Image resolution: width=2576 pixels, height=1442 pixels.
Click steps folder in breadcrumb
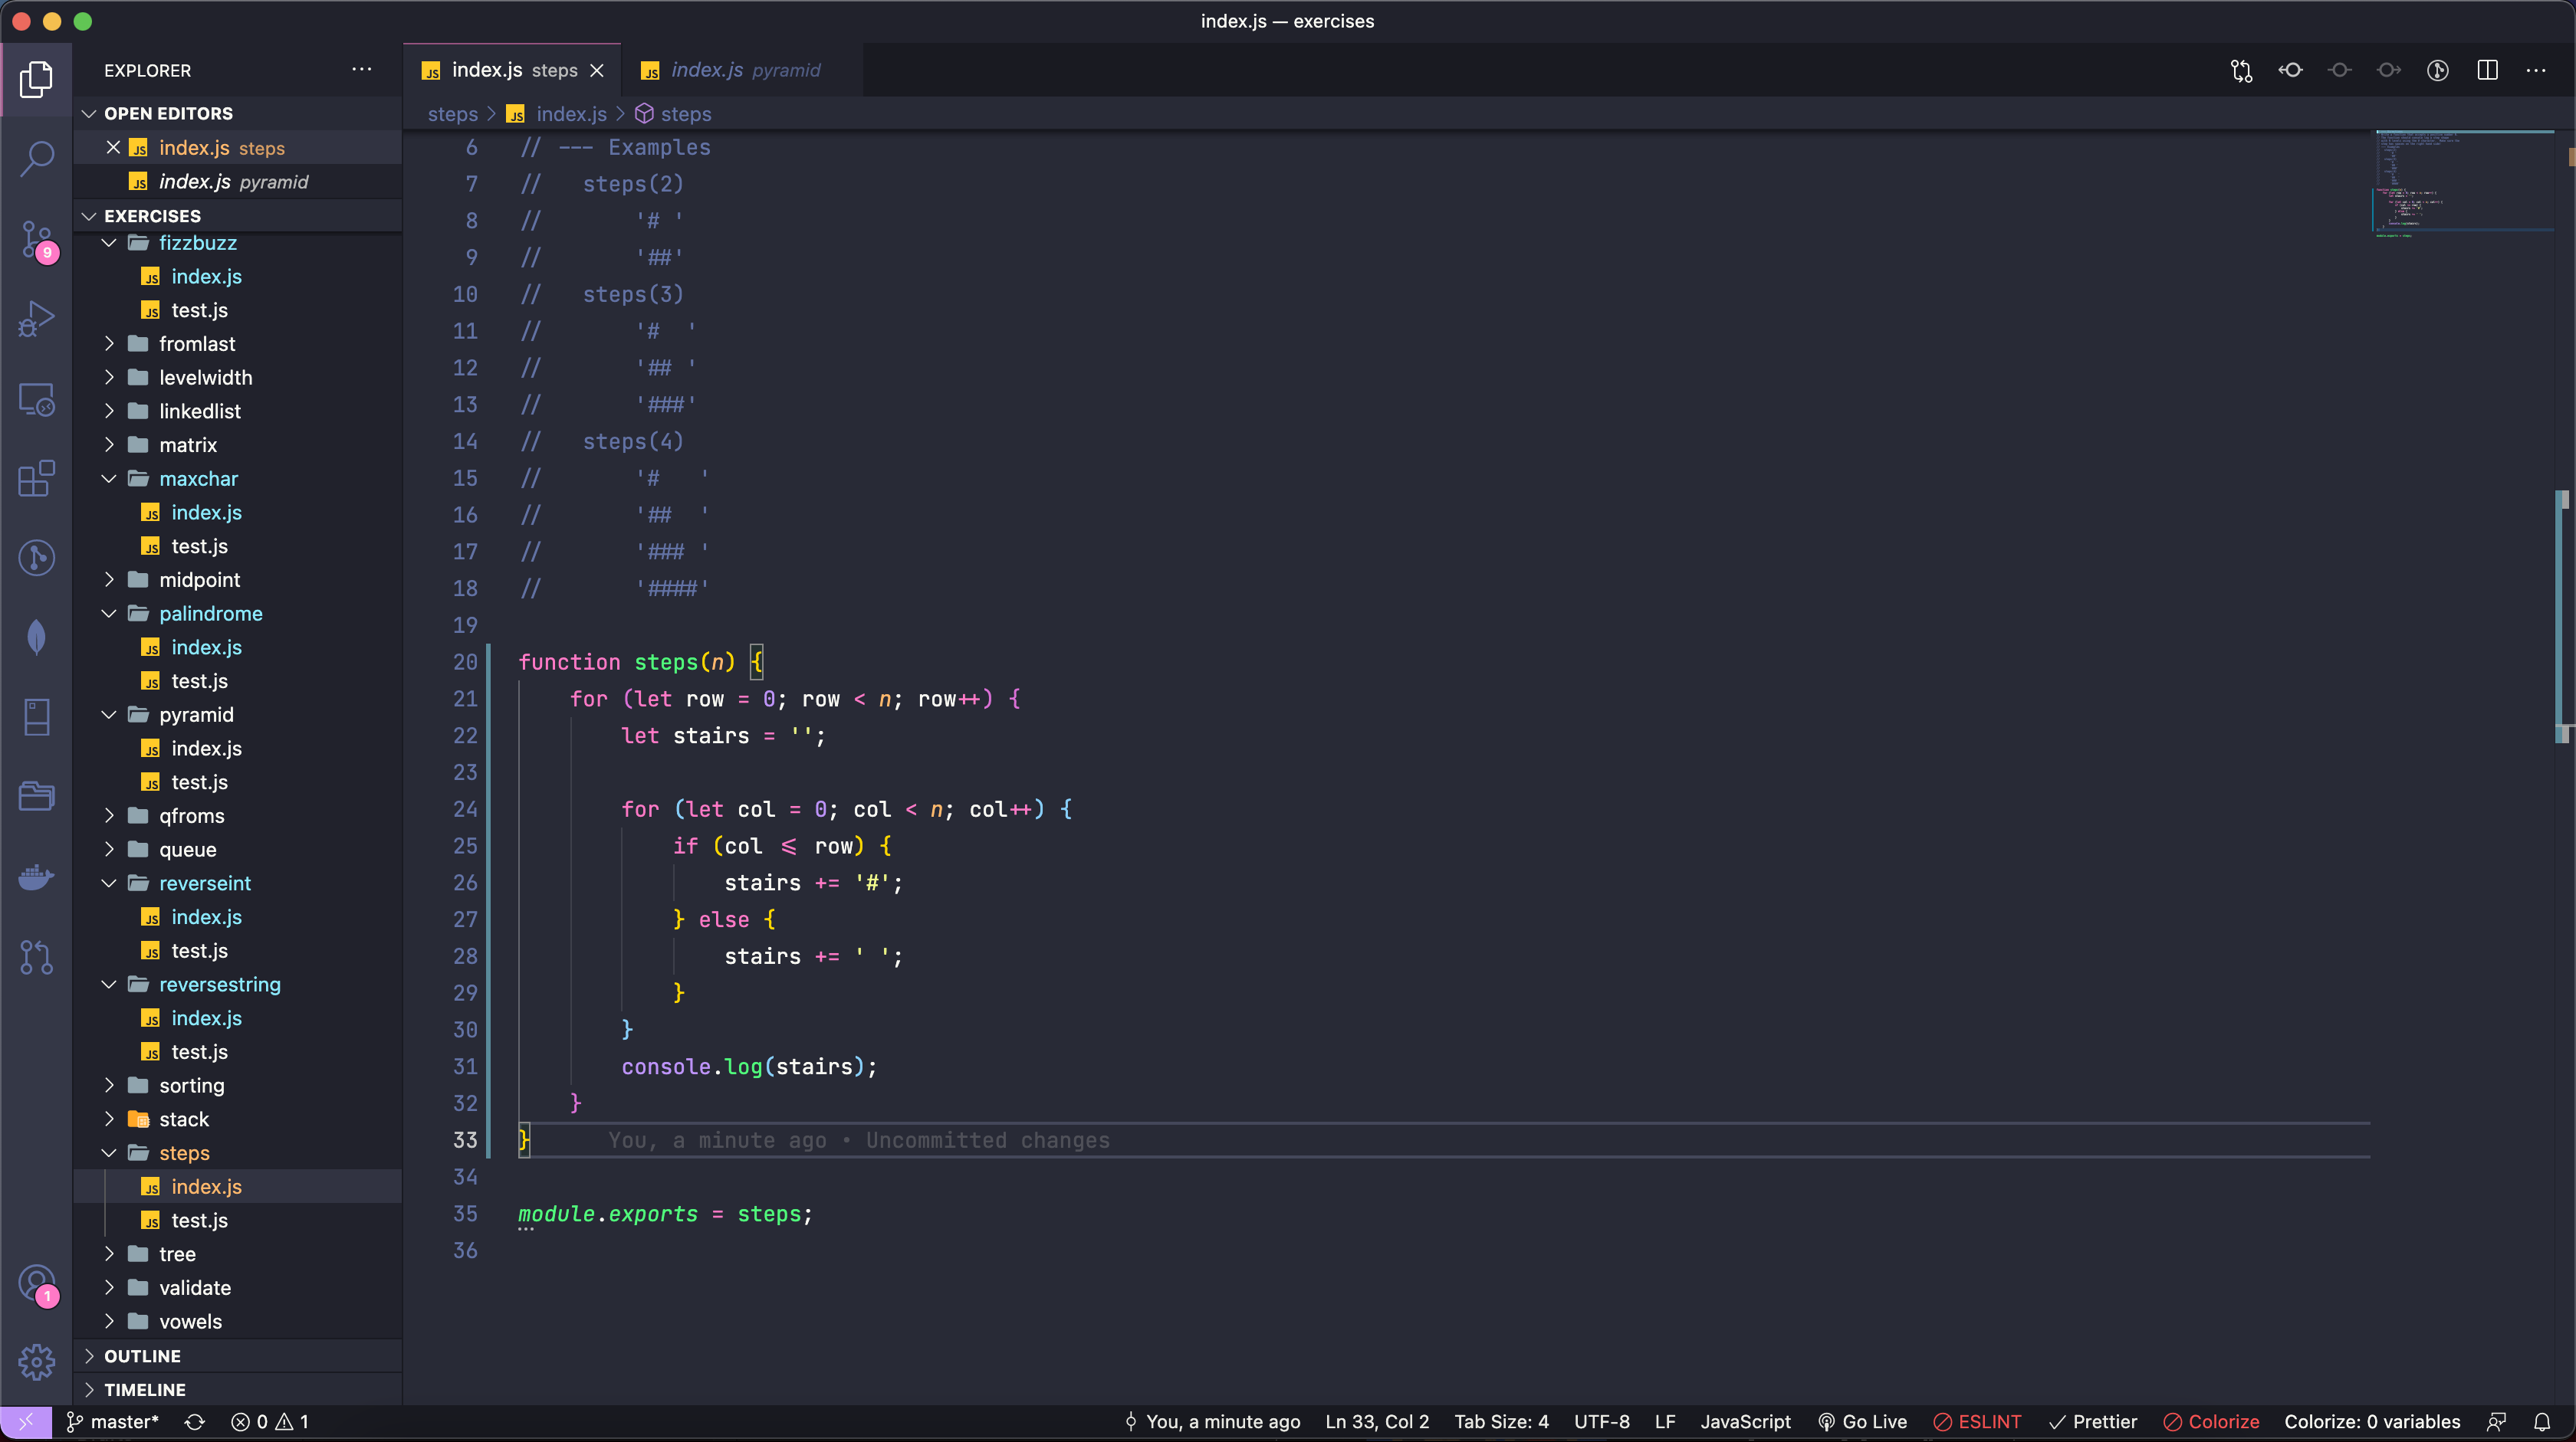pyautogui.click(x=452, y=114)
